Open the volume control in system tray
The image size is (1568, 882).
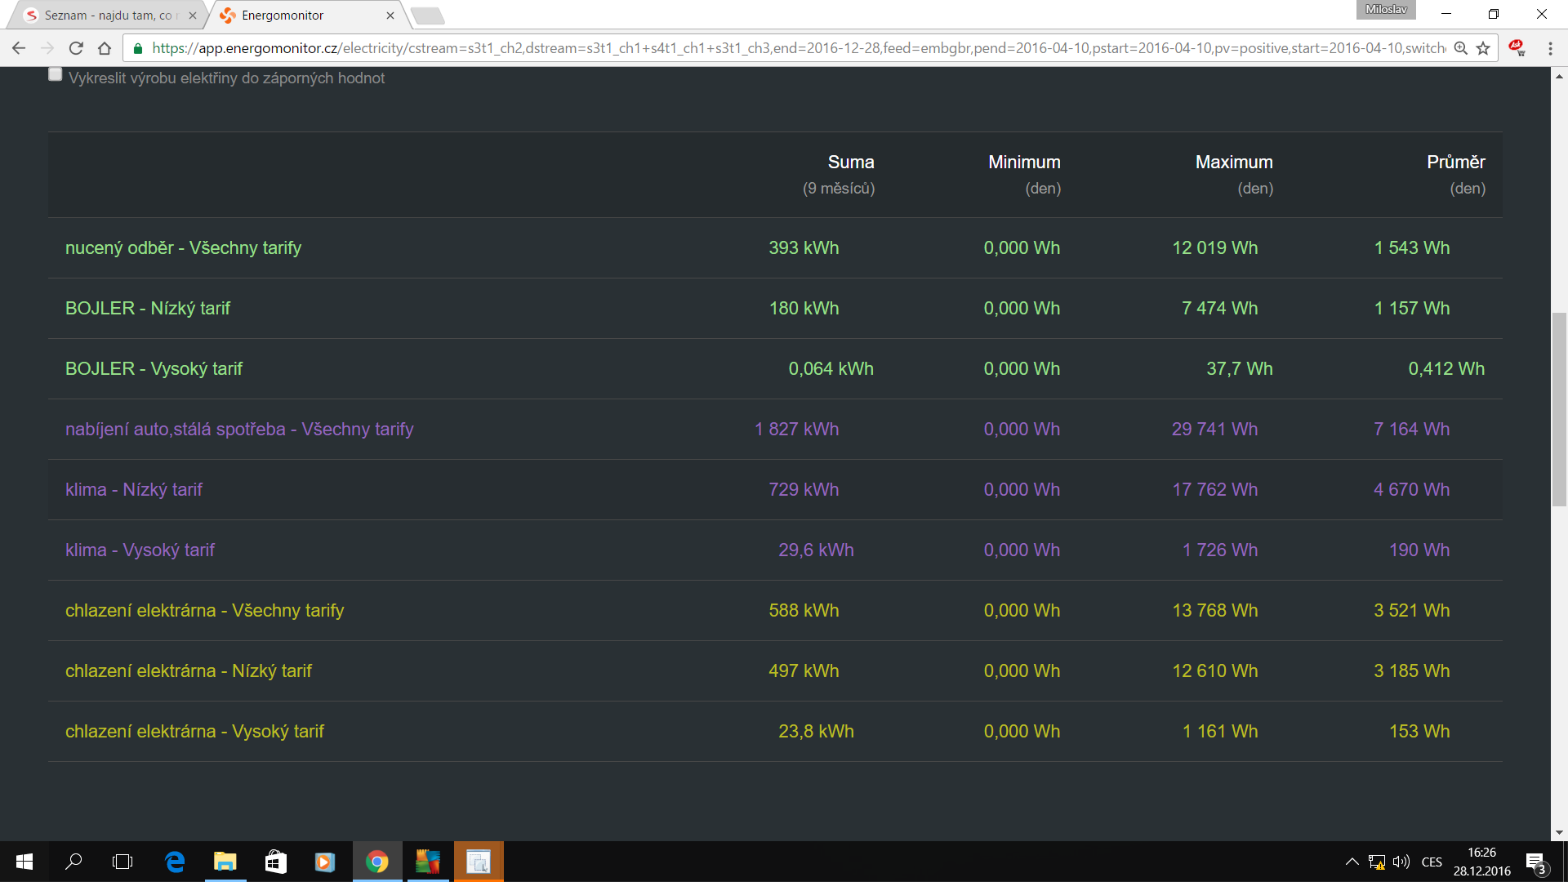1401,862
